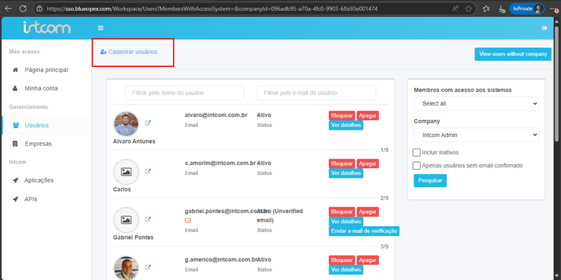561x280 pixels.
Task: Go to Página principal
Action: pyautogui.click(x=46, y=70)
